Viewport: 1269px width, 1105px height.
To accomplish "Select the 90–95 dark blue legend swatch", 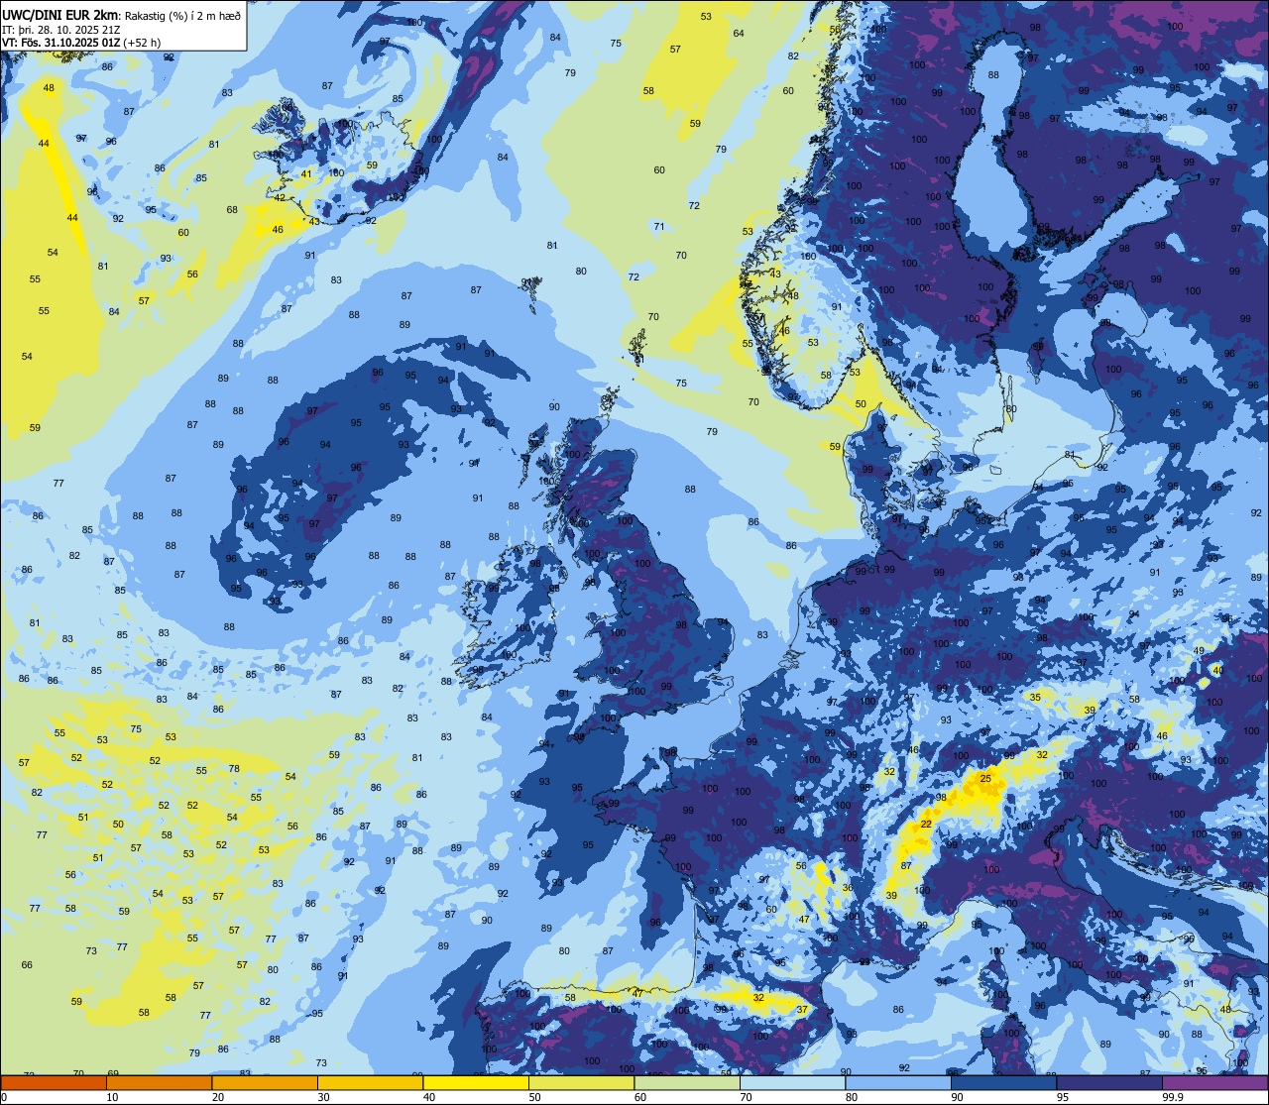I will (1003, 1082).
